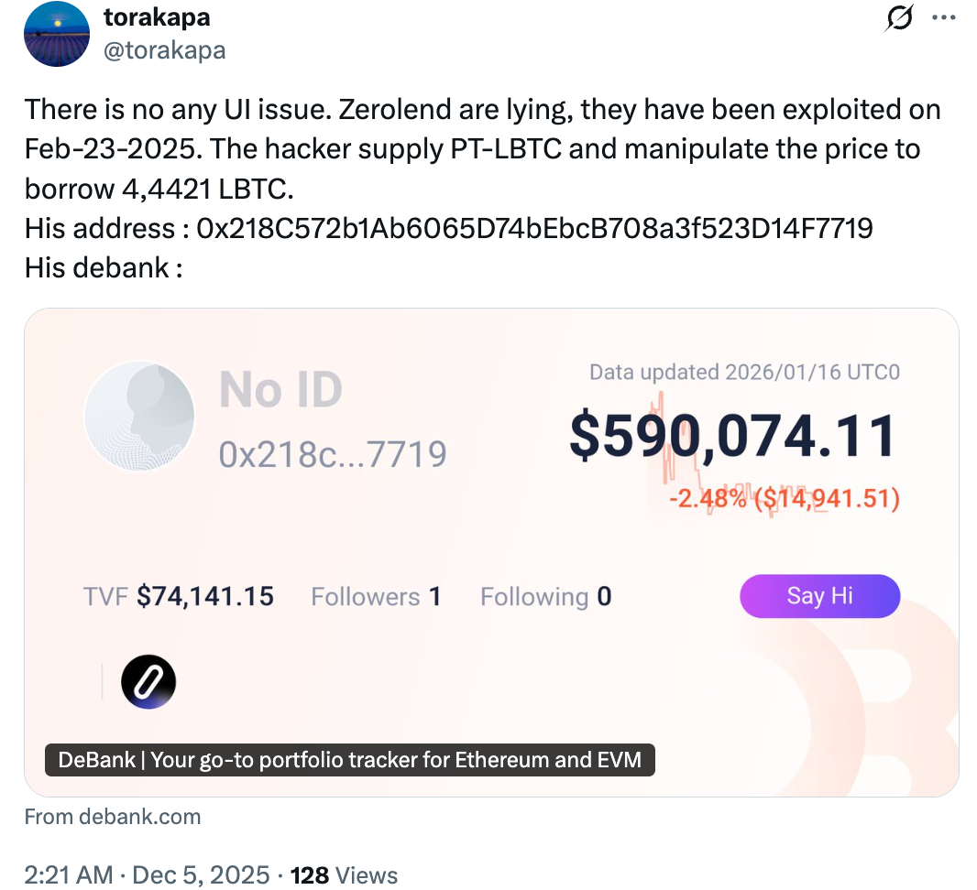
Task: Open the three-dot more options menu
Action: pyautogui.click(x=944, y=17)
